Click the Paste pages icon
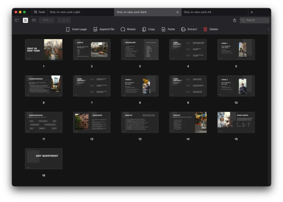 (163, 29)
